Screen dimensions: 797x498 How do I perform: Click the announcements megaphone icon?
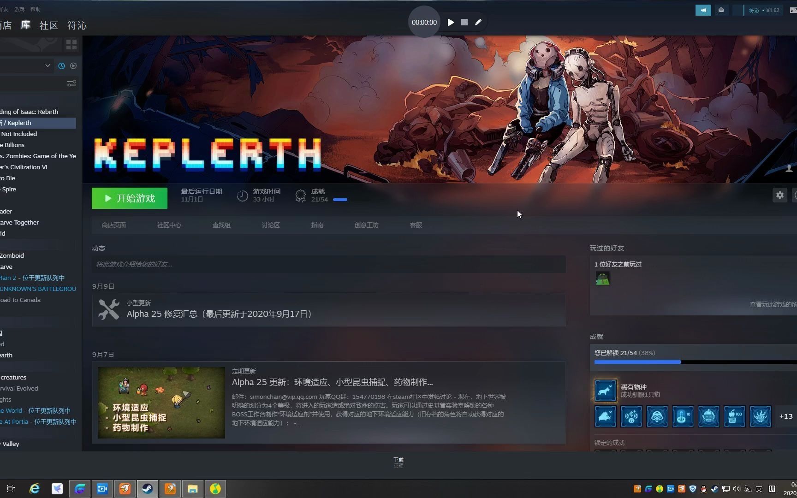pyautogui.click(x=703, y=10)
